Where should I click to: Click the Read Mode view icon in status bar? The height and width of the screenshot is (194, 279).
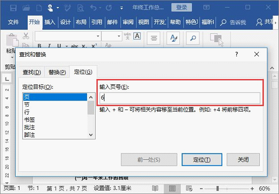click(155, 188)
